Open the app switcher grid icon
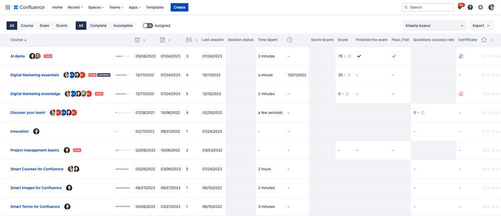 click(x=8, y=8)
